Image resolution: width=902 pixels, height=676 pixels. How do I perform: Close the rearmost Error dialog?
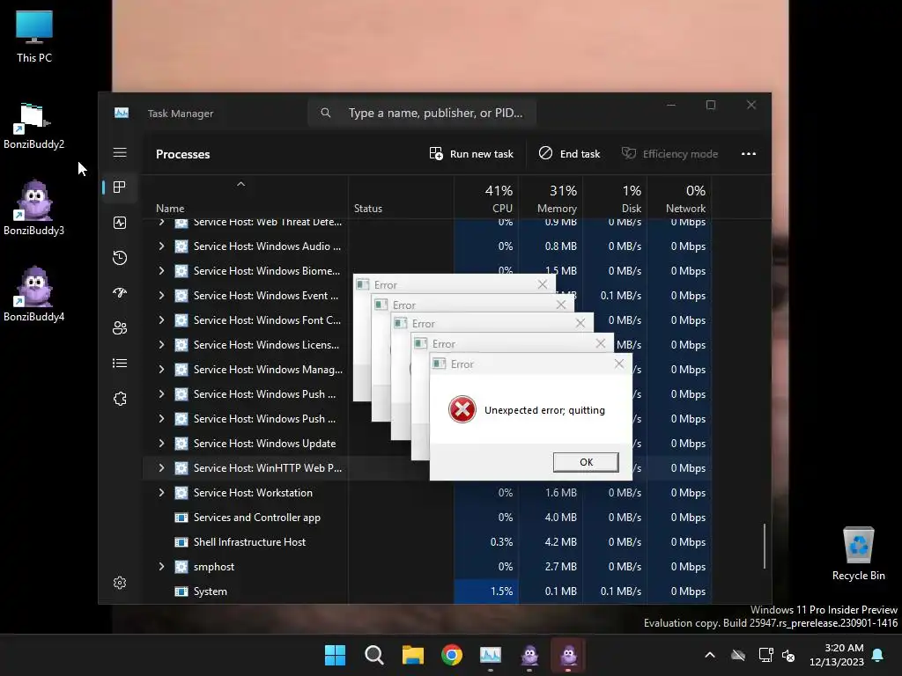click(x=543, y=284)
